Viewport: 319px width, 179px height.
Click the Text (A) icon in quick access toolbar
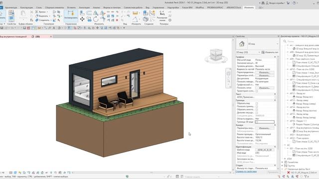coord(54,28)
